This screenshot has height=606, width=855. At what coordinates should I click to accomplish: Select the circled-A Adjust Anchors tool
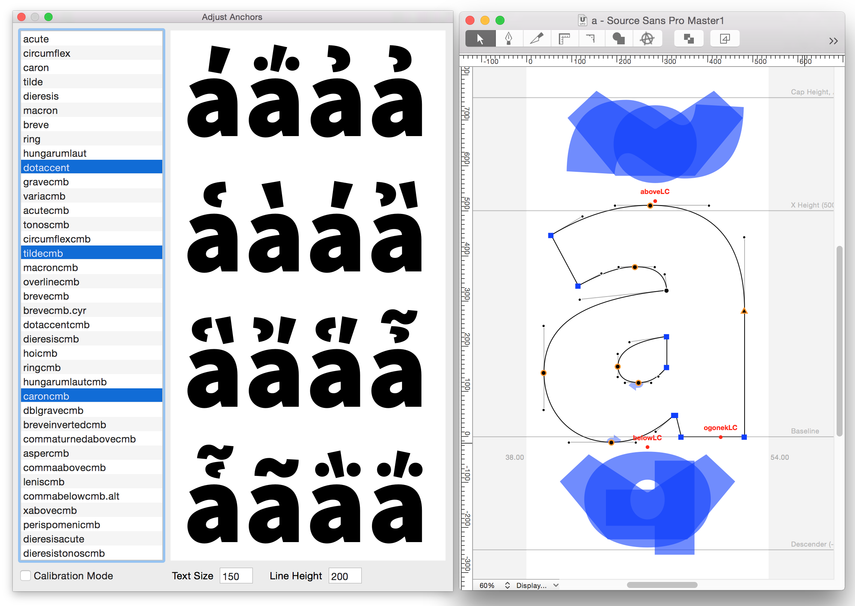tap(647, 39)
